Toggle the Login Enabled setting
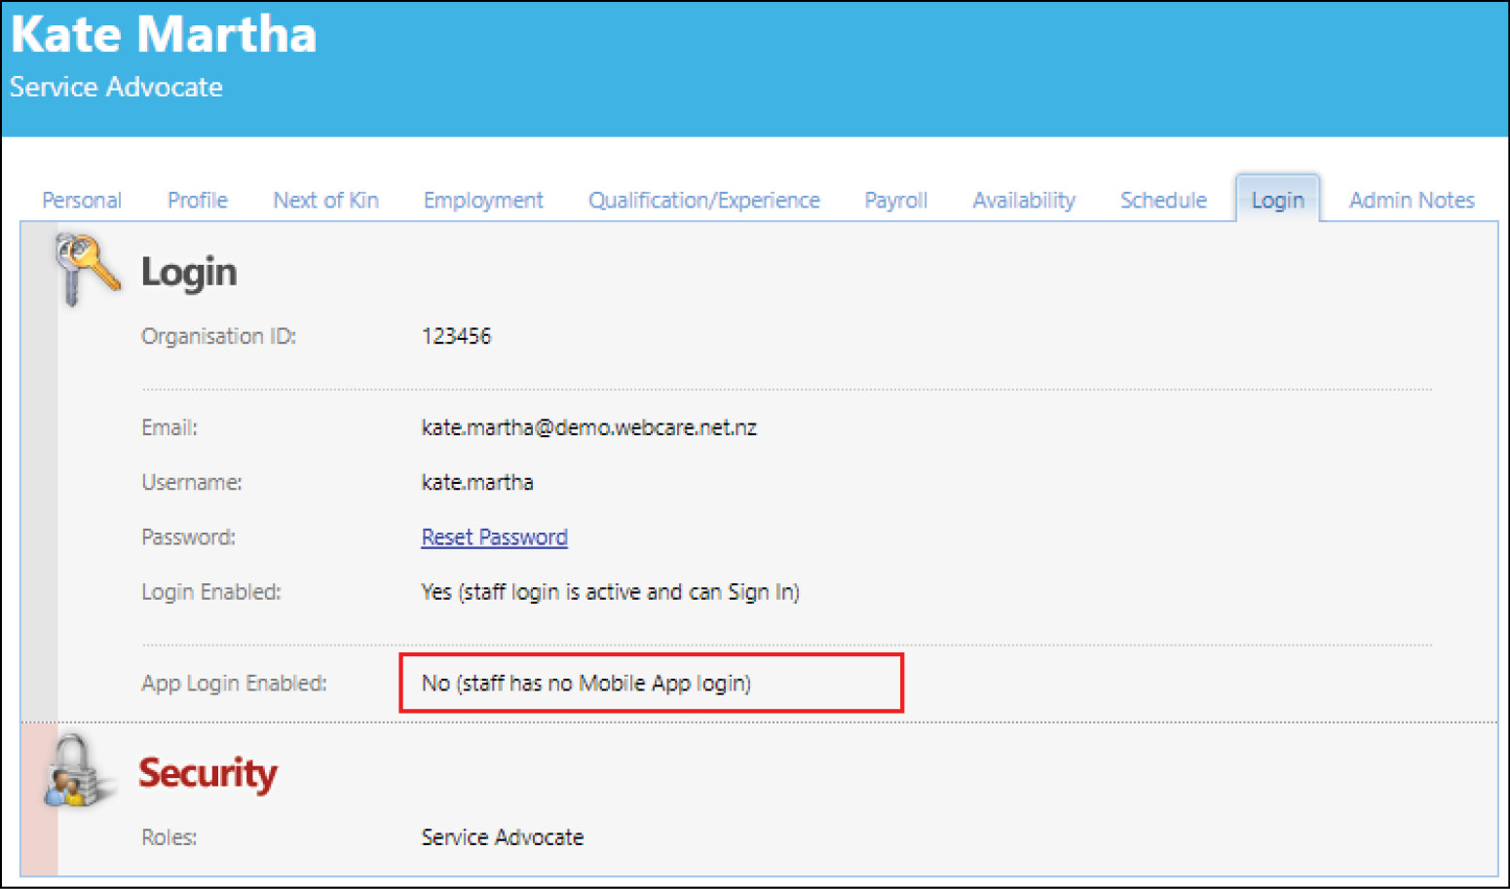This screenshot has height=889, width=1510. pyautogui.click(x=610, y=591)
